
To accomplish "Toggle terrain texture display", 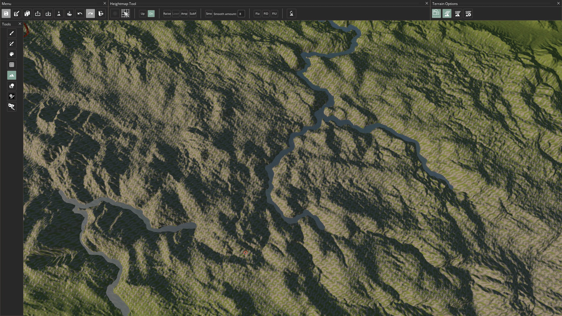I will [447, 13].
